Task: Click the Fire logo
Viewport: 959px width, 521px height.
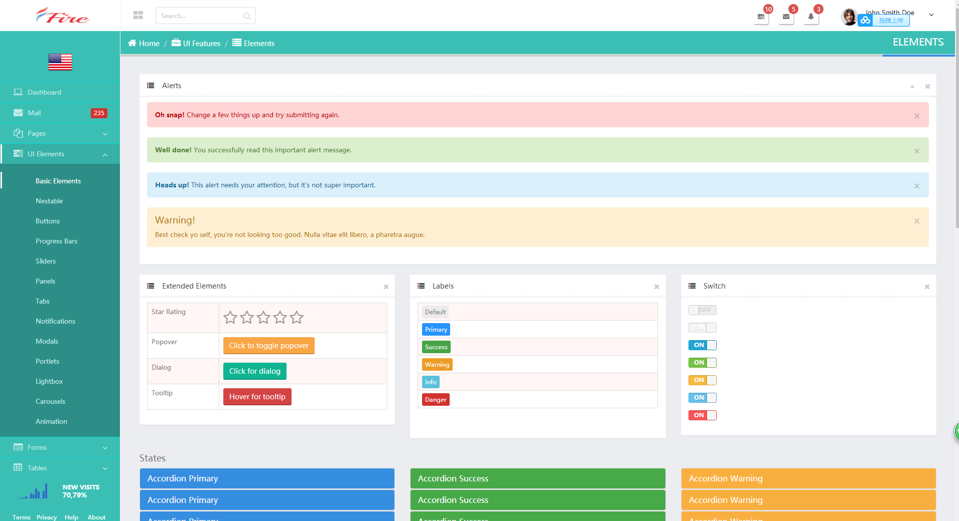Action: 62,16
